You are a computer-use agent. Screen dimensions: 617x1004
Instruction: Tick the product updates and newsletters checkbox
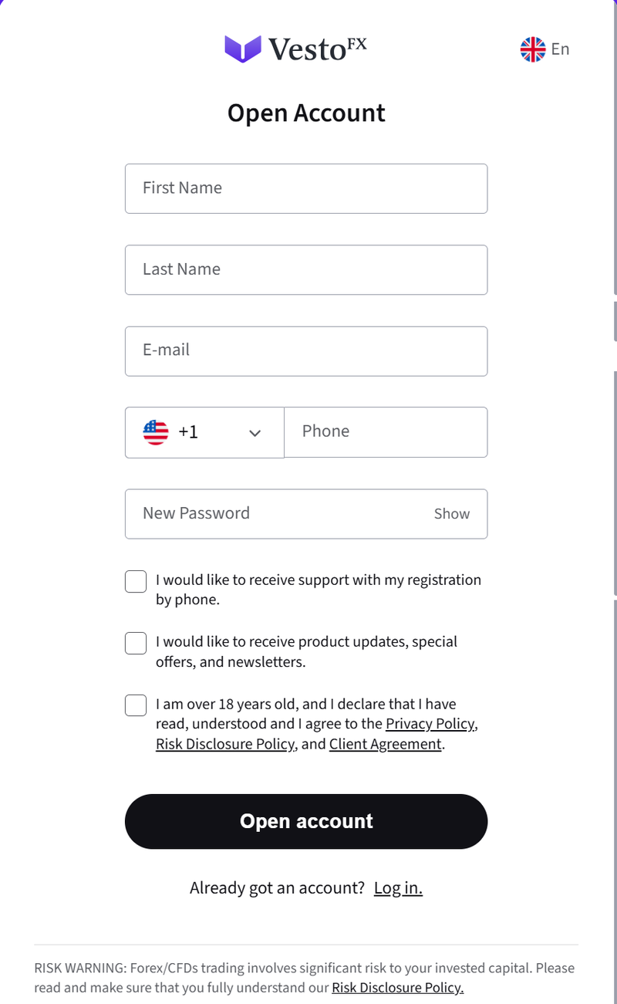(136, 644)
